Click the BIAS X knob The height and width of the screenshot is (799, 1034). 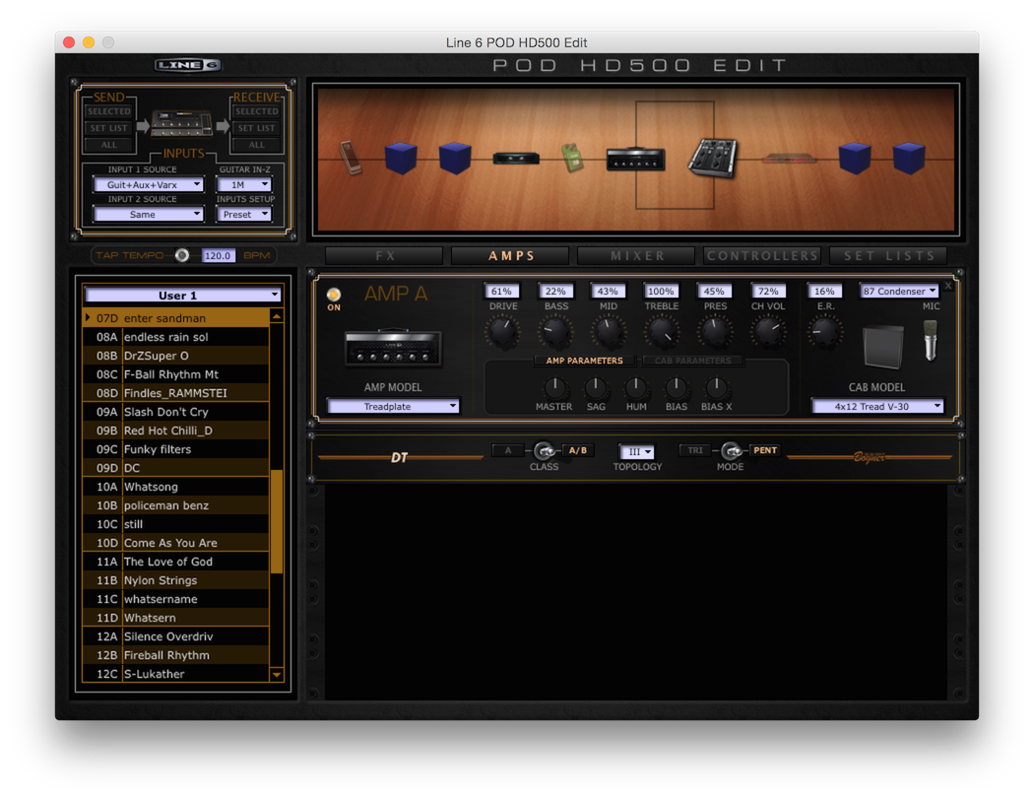tap(716, 387)
